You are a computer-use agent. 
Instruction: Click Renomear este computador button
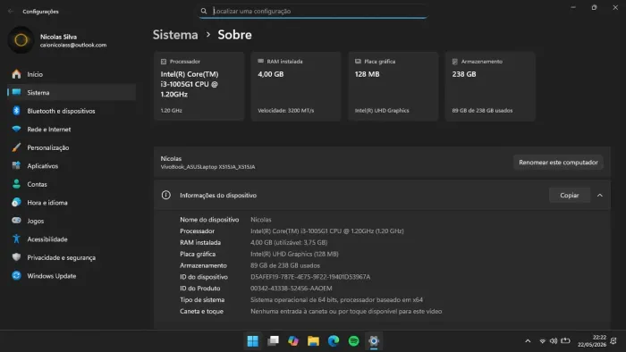point(558,163)
